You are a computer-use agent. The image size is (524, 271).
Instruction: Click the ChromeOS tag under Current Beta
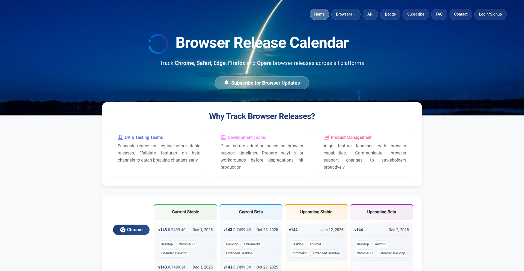click(252, 244)
